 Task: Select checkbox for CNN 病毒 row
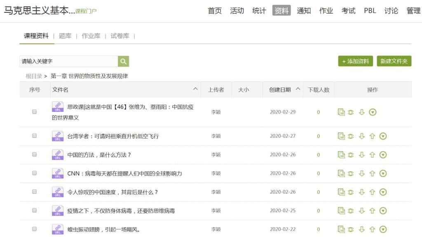34,173
